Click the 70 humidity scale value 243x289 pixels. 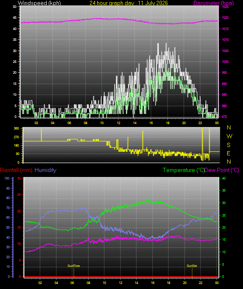pos(8,208)
